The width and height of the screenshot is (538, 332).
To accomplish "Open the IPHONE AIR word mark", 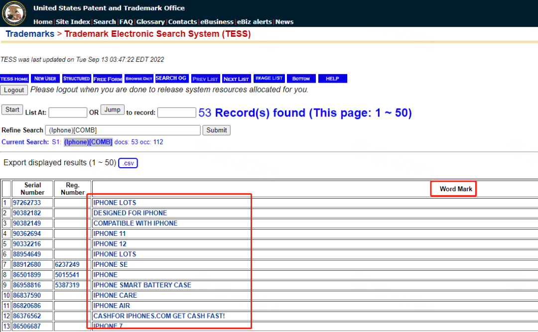I will click(112, 306).
